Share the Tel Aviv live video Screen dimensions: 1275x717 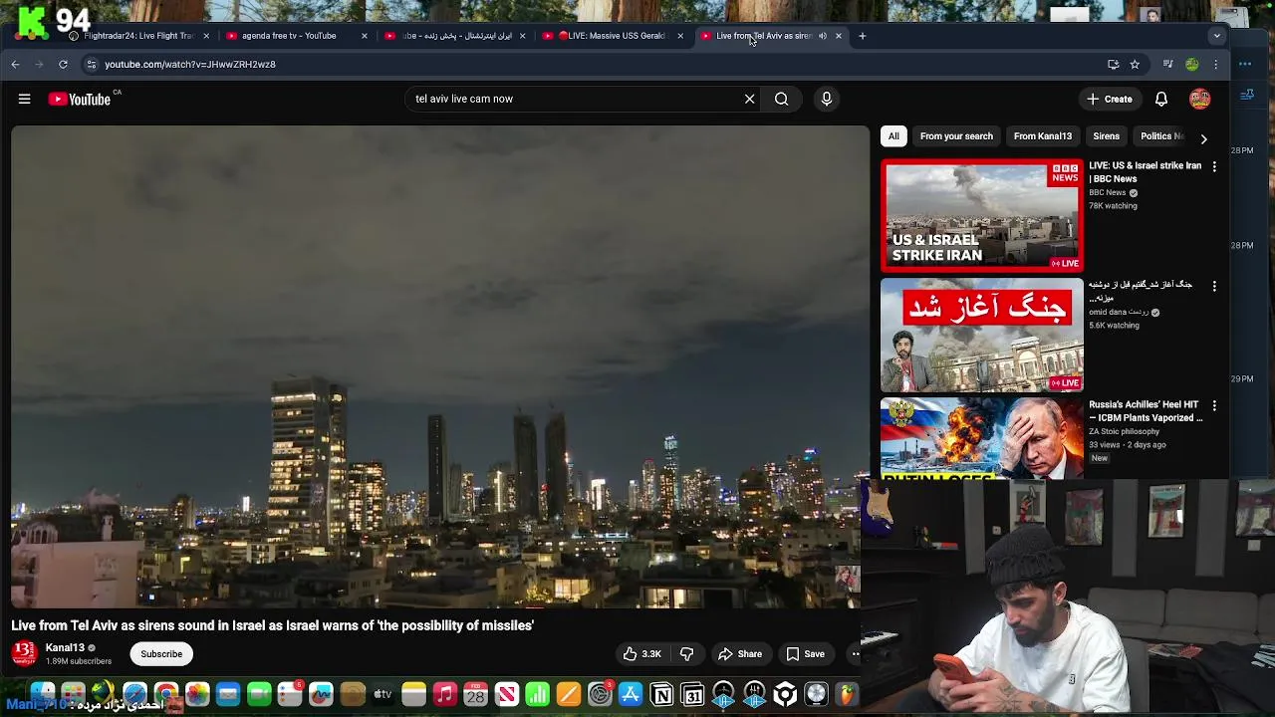tap(740, 654)
